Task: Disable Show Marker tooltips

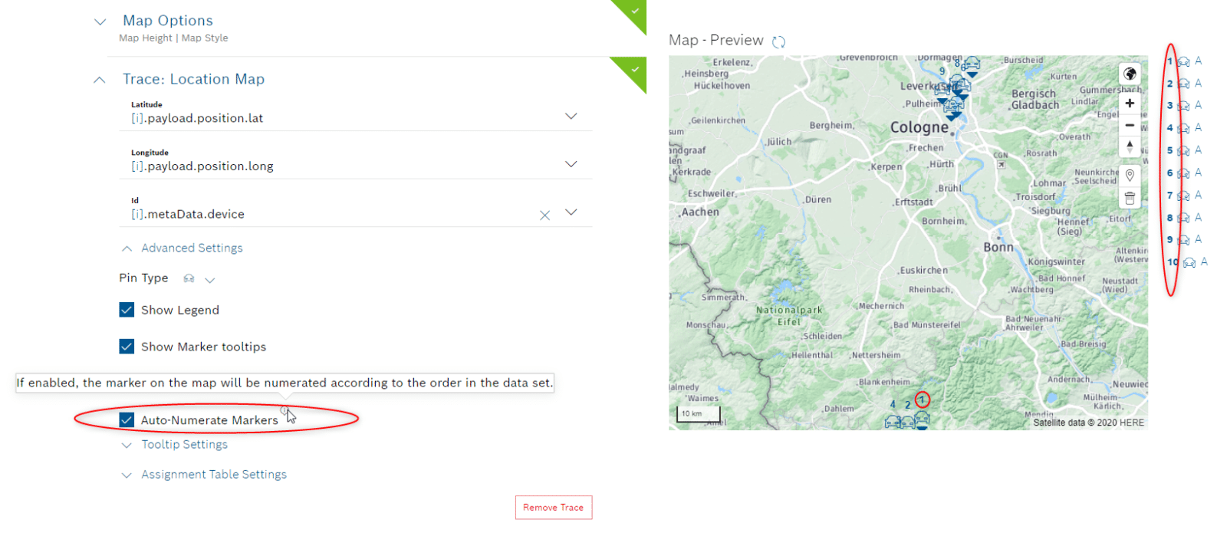Action: 127,347
